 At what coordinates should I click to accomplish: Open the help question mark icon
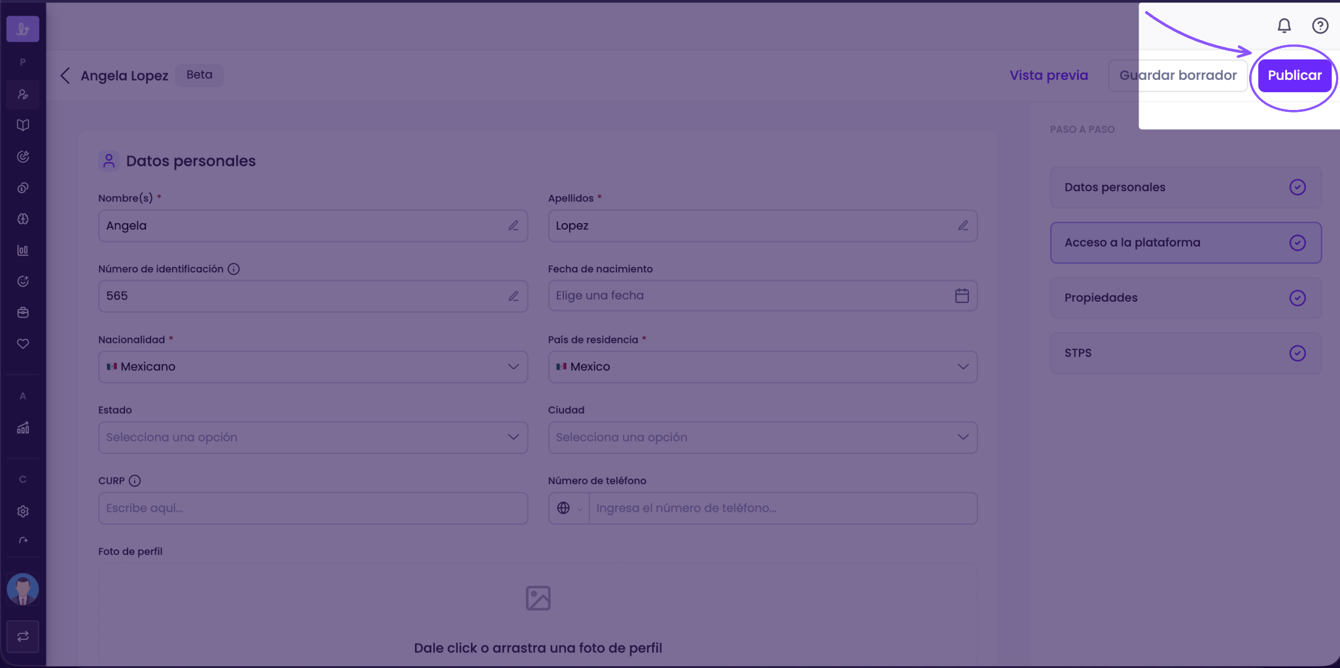coord(1320,26)
